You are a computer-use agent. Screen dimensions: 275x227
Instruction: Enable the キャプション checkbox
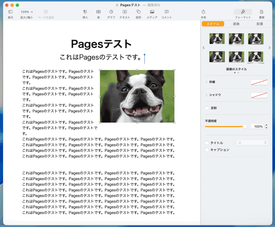207,150
